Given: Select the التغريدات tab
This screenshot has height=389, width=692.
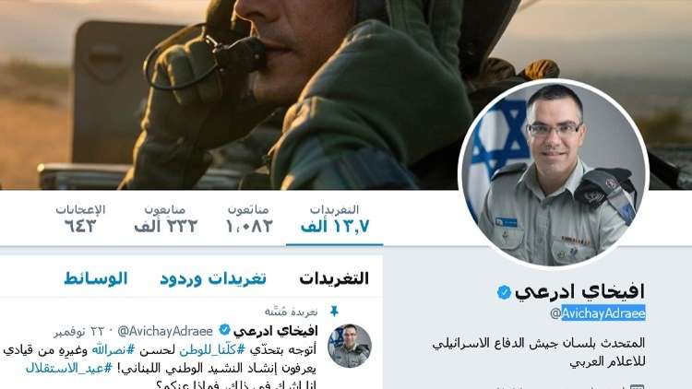Looking at the screenshot, I should click(x=334, y=278).
